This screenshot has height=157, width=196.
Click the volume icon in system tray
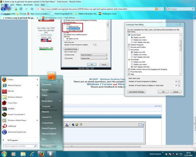tap(177, 154)
